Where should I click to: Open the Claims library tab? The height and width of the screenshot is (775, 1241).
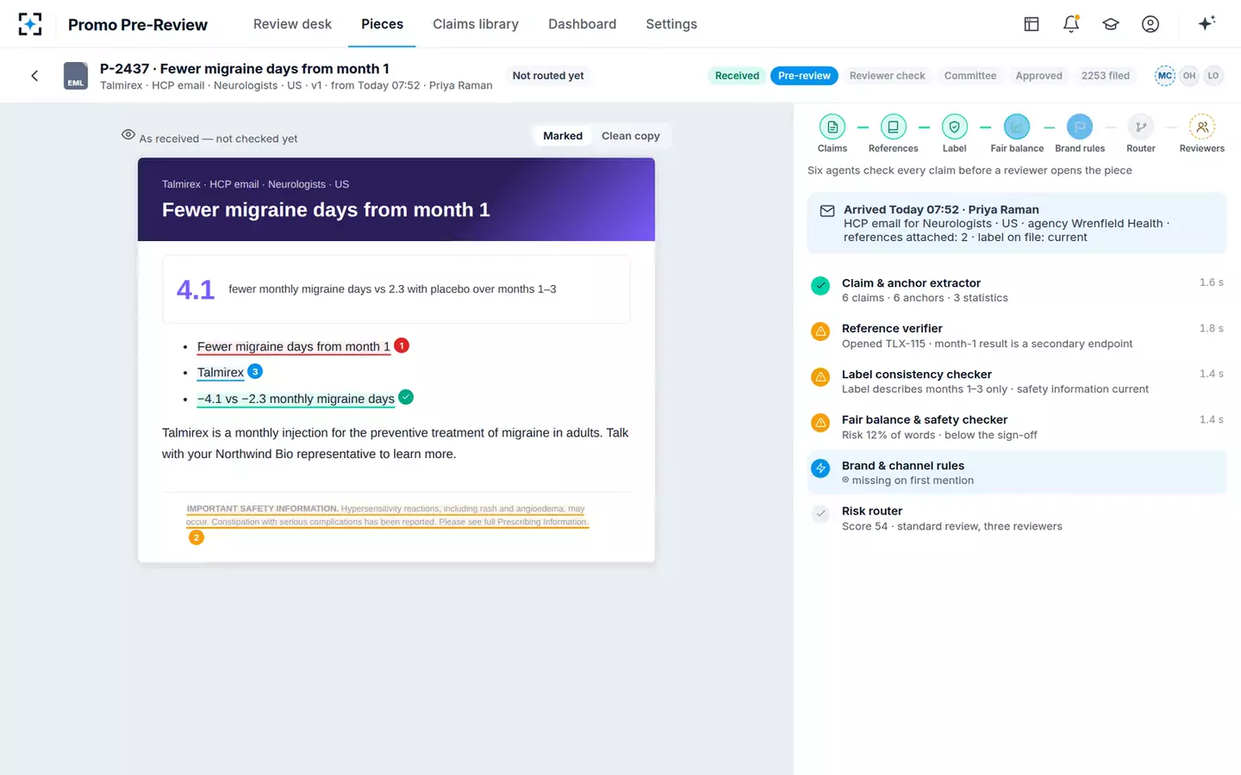pos(476,24)
